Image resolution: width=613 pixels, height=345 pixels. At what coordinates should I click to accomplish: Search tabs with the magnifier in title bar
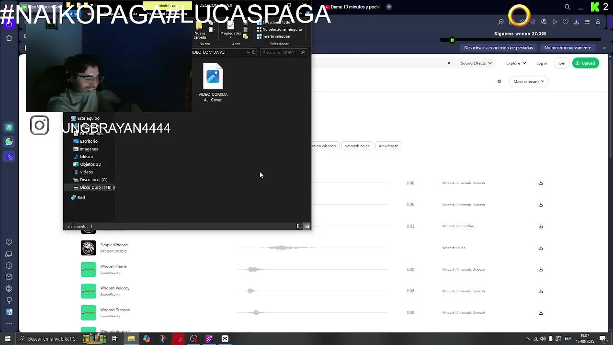(x=568, y=7)
